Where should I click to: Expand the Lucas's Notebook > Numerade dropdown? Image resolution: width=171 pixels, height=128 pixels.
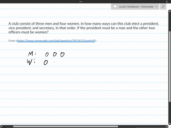[x=156, y=7]
